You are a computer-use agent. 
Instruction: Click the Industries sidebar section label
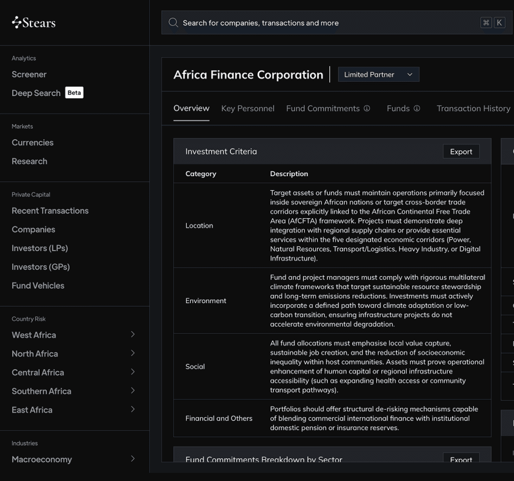pyautogui.click(x=25, y=443)
